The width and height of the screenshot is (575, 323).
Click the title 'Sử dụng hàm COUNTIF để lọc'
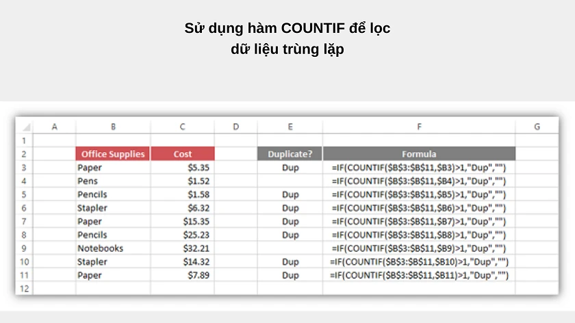pyautogui.click(x=287, y=28)
